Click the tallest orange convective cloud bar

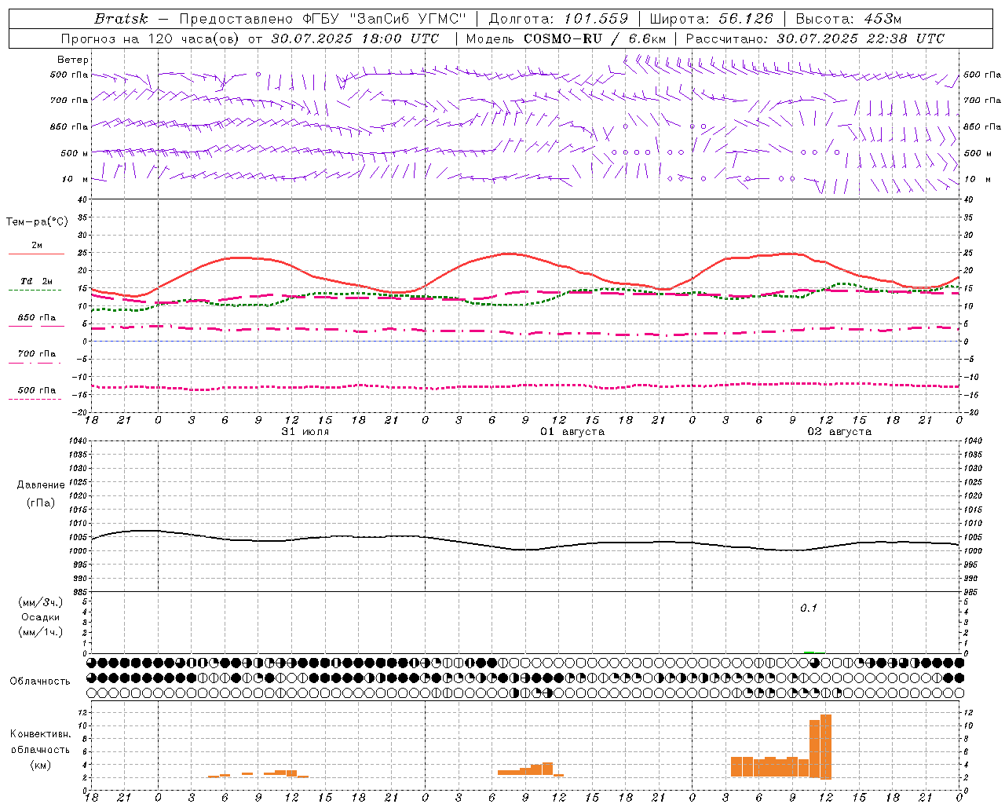pyautogui.click(x=826, y=747)
